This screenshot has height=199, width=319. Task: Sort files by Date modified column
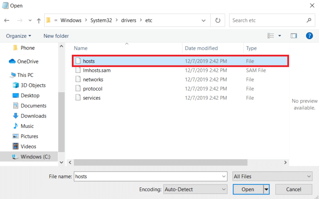click(201, 48)
